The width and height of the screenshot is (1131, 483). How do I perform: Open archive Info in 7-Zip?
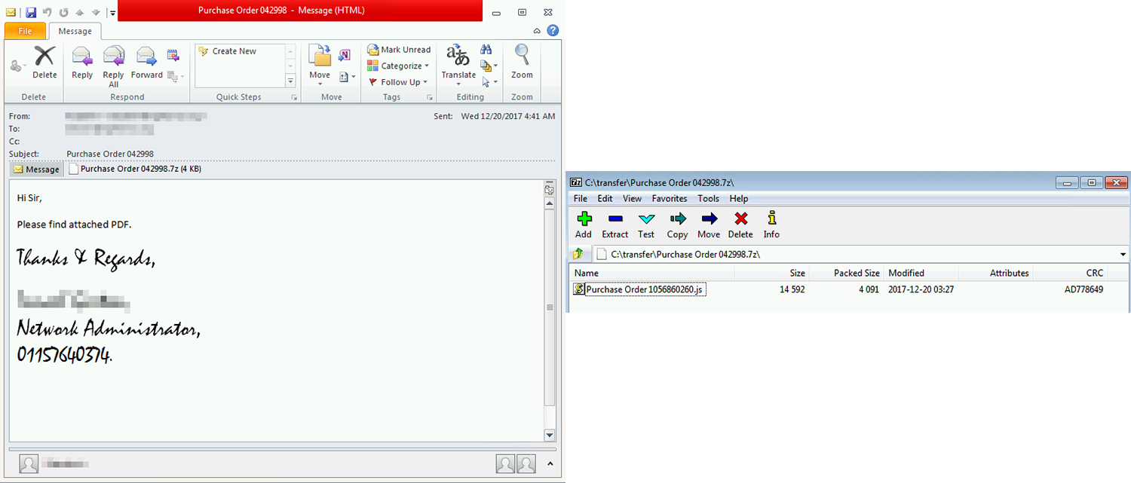pos(771,224)
